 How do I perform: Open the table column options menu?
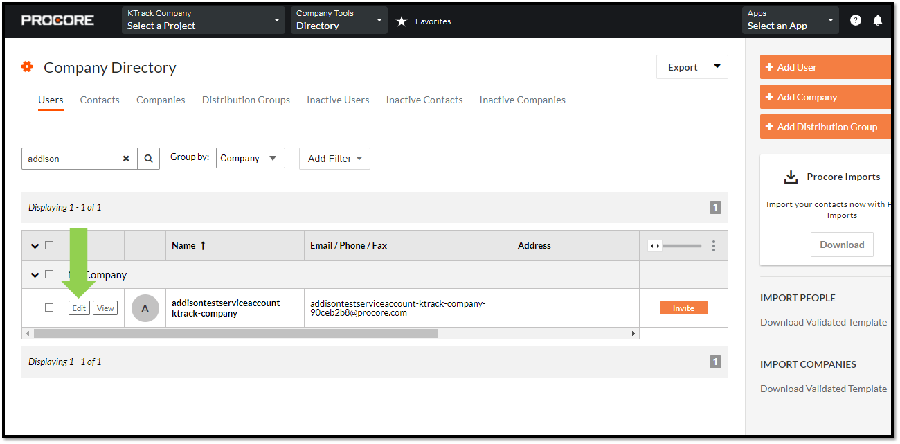714,246
